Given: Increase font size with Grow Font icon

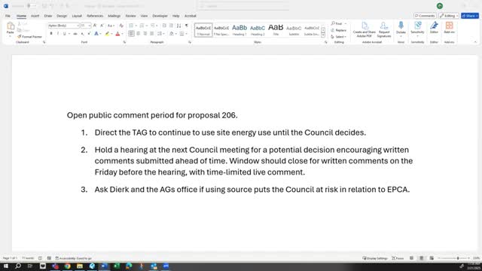Looking at the screenshot, I should tap(95, 26).
